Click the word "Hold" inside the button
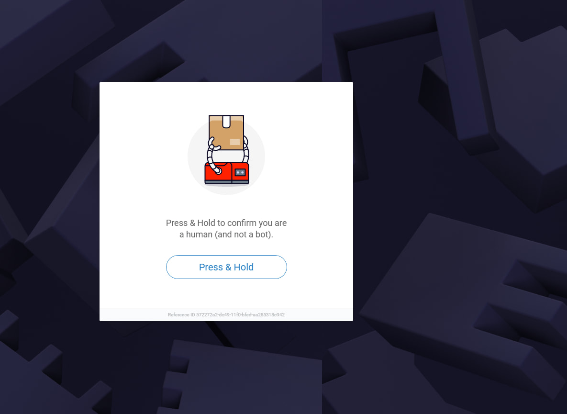This screenshot has width=567, height=414. point(244,267)
